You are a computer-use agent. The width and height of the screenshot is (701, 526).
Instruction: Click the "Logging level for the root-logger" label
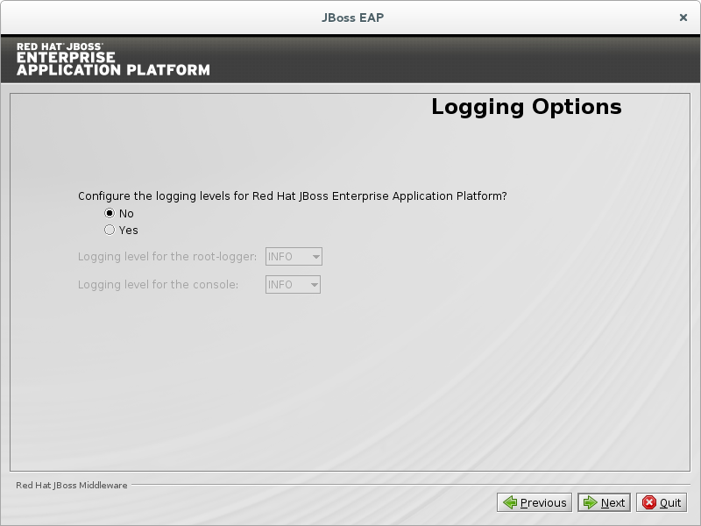tap(167, 257)
